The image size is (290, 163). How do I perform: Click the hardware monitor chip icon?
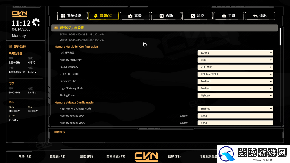(x=10, y=46)
